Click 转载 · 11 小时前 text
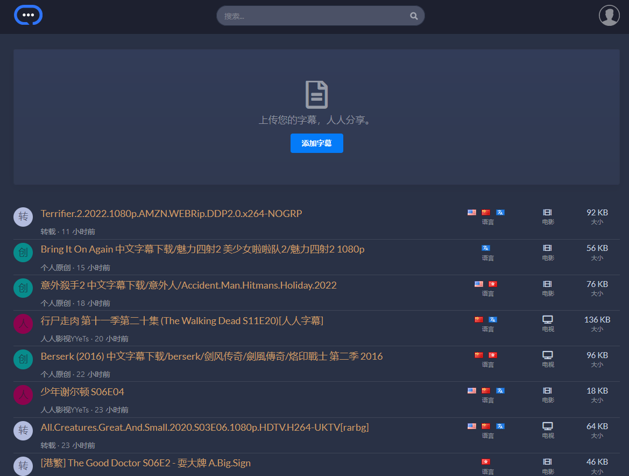Viewport: 629px width, 476px height. coord(68,232)
